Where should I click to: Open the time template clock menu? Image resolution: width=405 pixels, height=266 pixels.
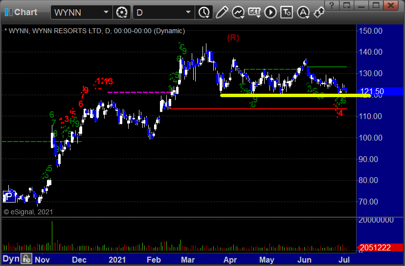point(204,12)
